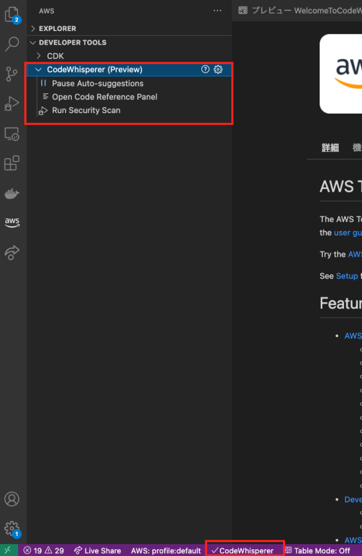
Task: Select Open Code Reference Panel
Action: pos(105,97)
